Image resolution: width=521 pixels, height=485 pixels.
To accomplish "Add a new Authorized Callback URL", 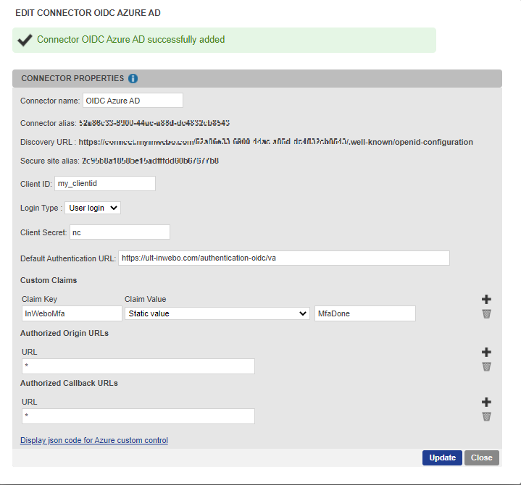I will (x=486, y=402).
